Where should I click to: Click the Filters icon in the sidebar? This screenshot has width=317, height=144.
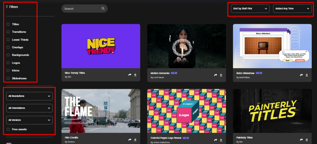[7, 7]
